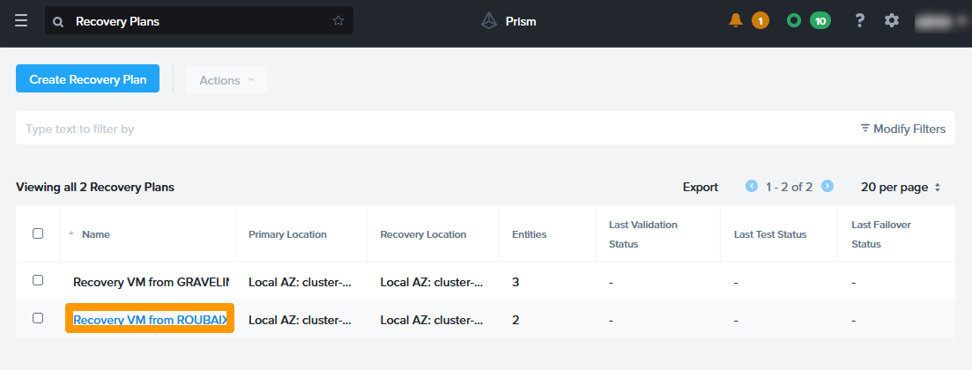The height and width of the screenshot is (370, 972).
Task: Open Modify Filters panel
Action: click(x=902, y=129)
